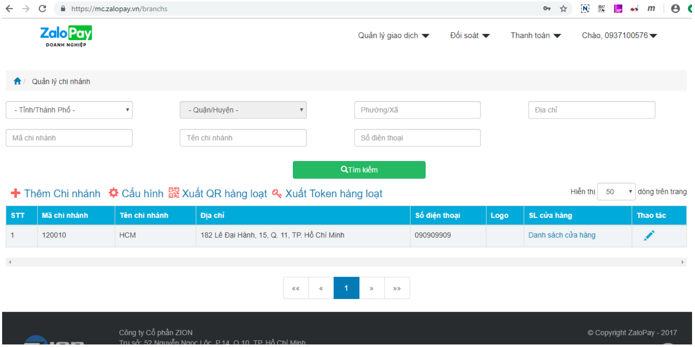The height and width of the screenshot is (347, 695).
Task: Open Cấu hình settings link
Action: pyautogui.click(x=136, y=194)
